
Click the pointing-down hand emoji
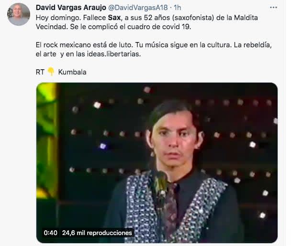click(51, 72)
